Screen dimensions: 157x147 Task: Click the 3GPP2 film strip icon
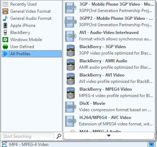pyautogui.click(x=71, y=22)
